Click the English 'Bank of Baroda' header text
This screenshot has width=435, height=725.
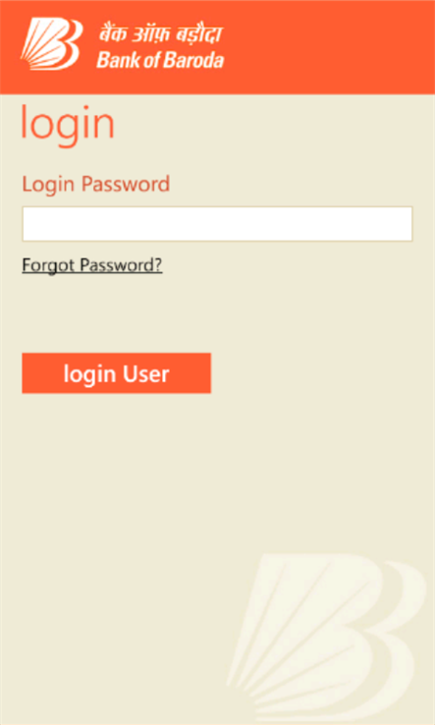coord(160,60)
